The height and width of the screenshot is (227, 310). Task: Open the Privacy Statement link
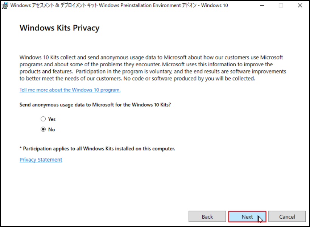pos(41,160)
